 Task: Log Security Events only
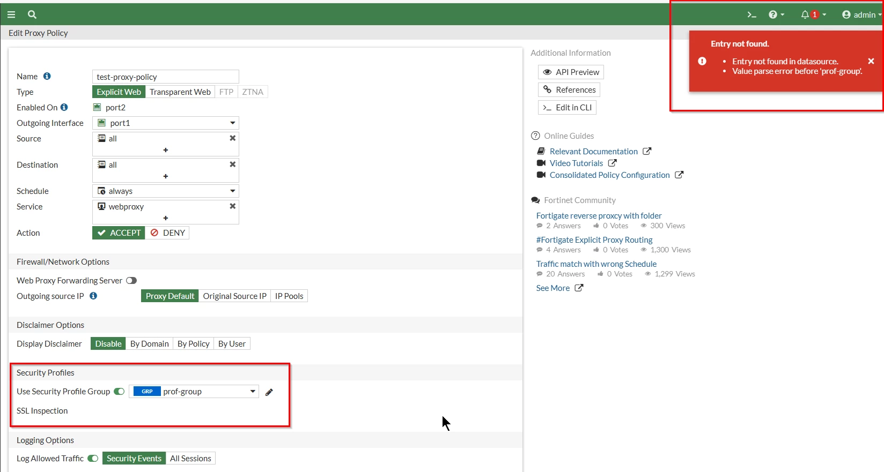click(x=134, y=458)
